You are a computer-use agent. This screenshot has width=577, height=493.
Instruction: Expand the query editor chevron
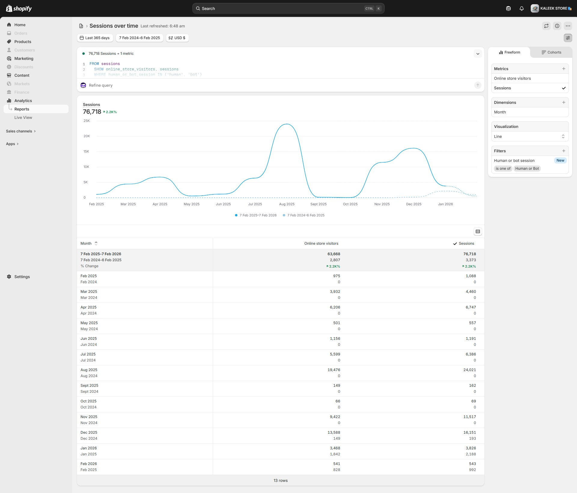pos(478,54)
